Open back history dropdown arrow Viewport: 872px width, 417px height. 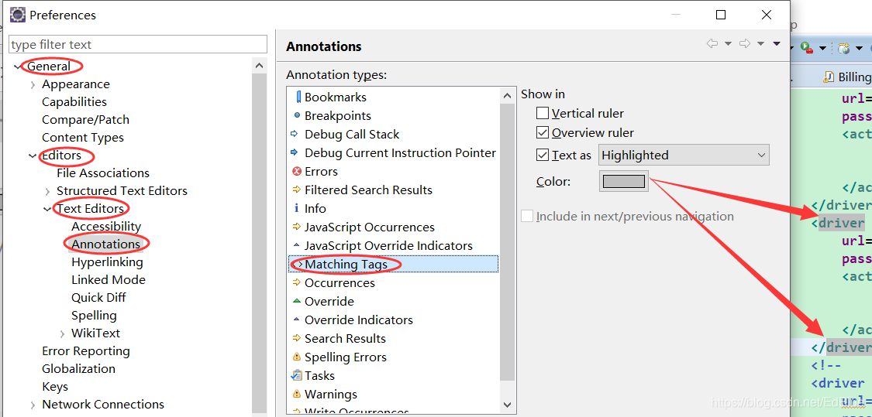727,44
